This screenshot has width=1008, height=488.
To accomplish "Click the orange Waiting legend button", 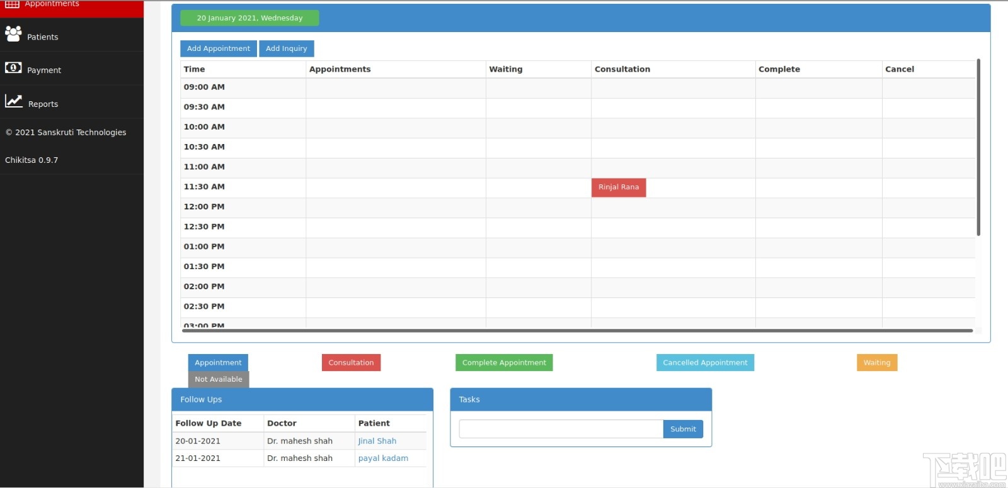I will 877,363.
